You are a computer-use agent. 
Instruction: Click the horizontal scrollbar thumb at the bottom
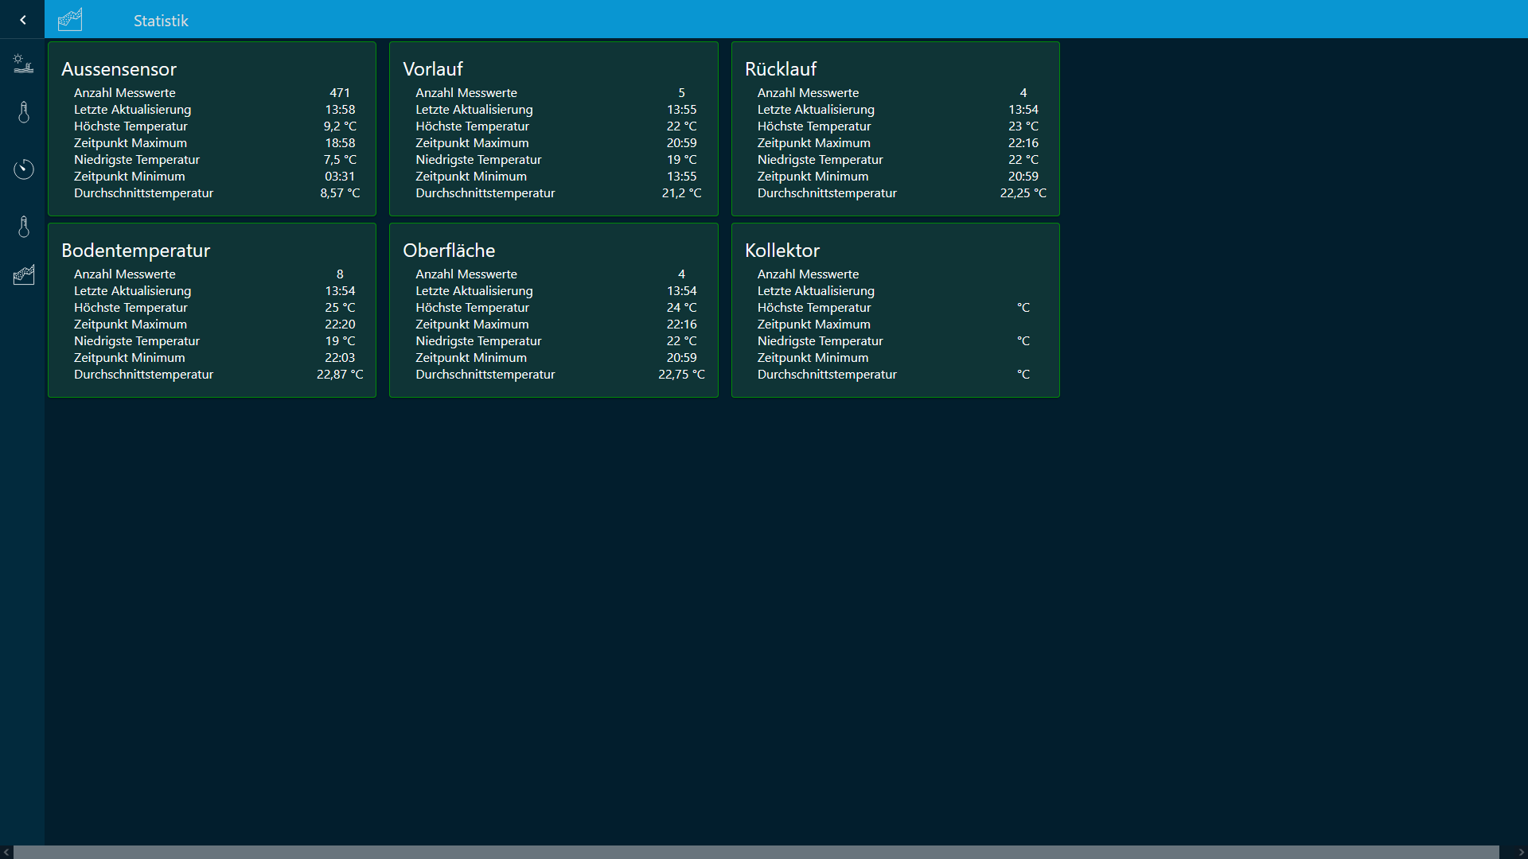coord(756,852)
